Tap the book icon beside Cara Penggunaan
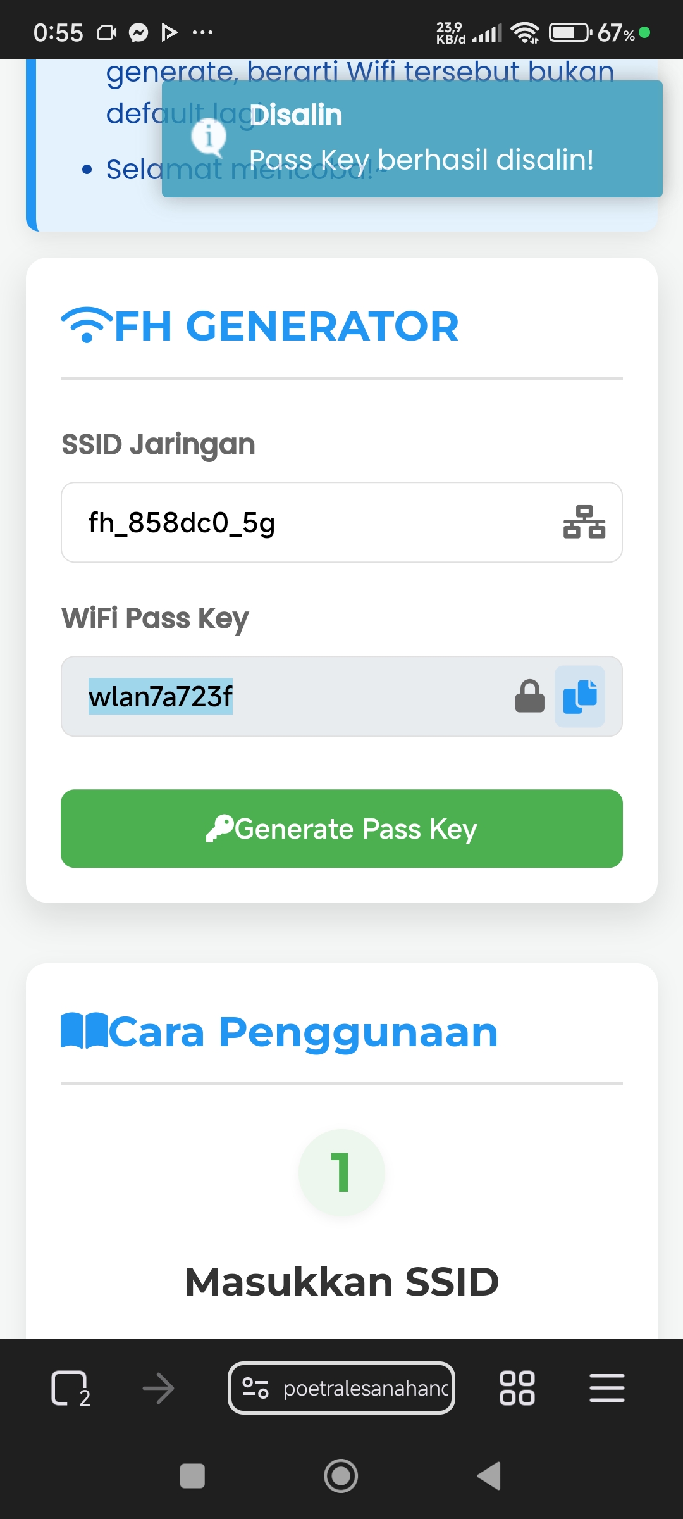 tap(84, 1031)
